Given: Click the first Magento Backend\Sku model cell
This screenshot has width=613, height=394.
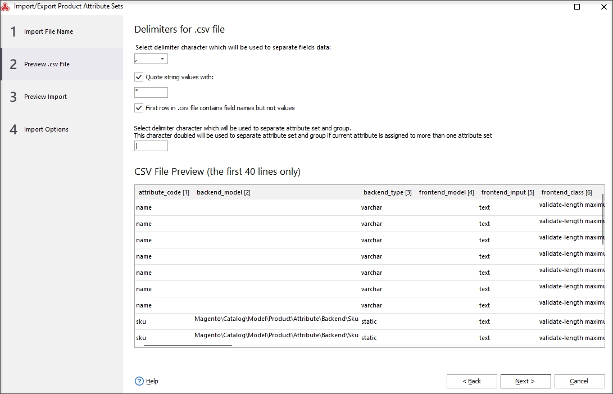Looking at the screenshot, I should [x=276, y=319].
